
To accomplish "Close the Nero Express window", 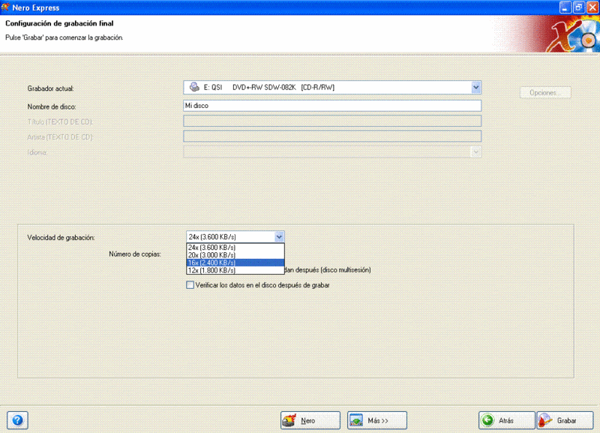I will tap(592, 8).
